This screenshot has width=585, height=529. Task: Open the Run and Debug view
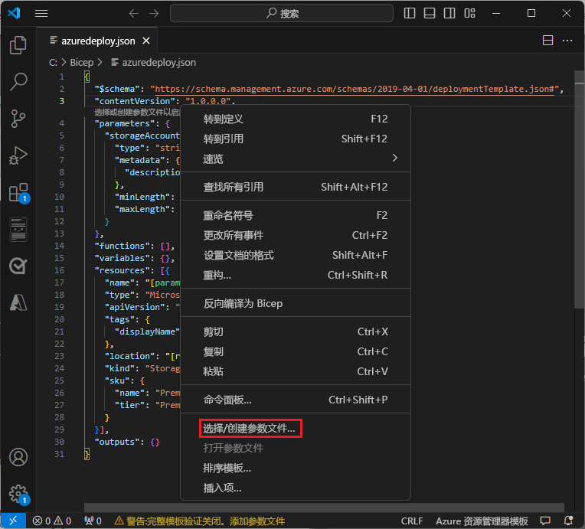click(x=18, y=155)
